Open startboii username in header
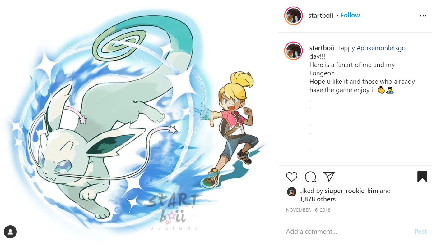The height and width of the screenshot is (243, 432). point(321,15)
